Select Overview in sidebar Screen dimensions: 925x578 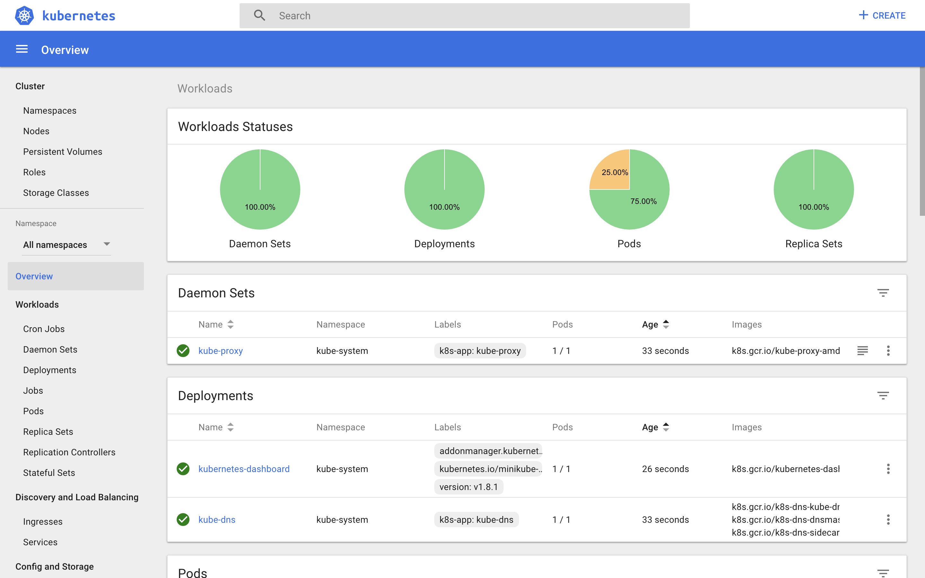(76, 276)
